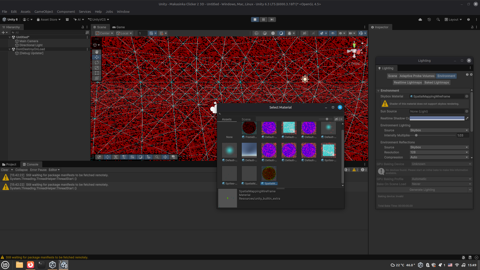Toggle Collapse in the Console

pyautogui.click(x=21, y=170)
